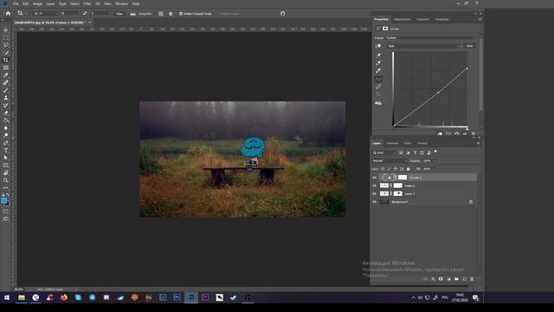
Task: Click the Curves histogram warning icon
Action: (x=378, y=103)
